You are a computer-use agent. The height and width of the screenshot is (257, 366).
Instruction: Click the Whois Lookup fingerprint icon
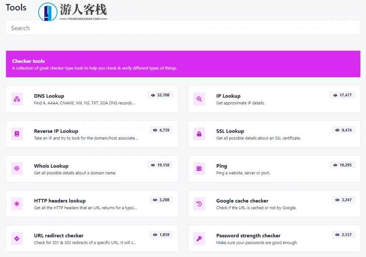17,168
